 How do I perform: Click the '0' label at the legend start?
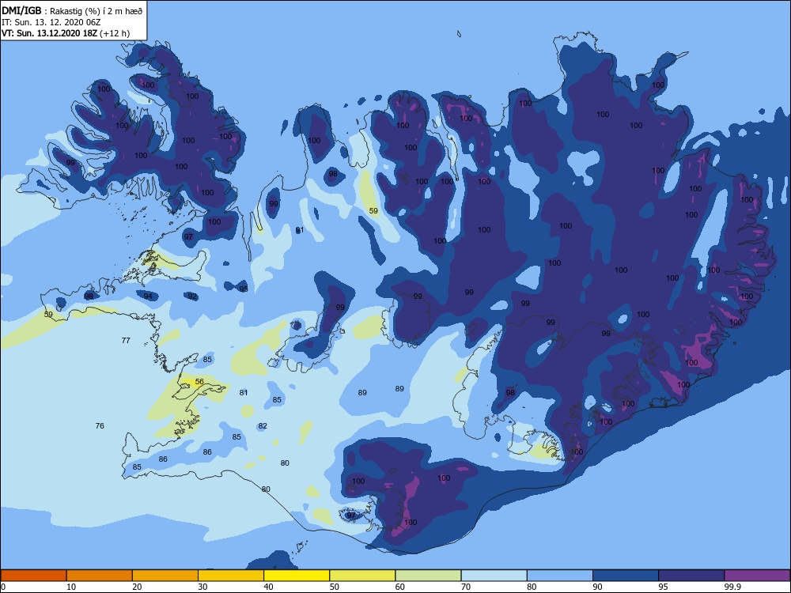[x=3, y=587]
